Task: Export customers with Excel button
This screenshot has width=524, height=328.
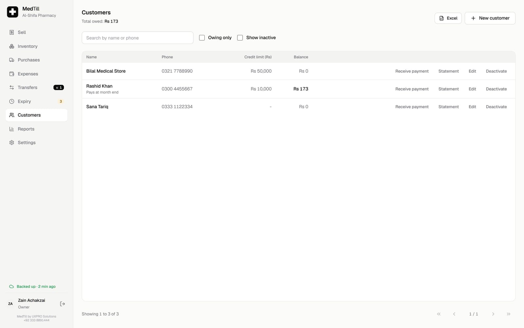Action: click(x=448, y=18)
